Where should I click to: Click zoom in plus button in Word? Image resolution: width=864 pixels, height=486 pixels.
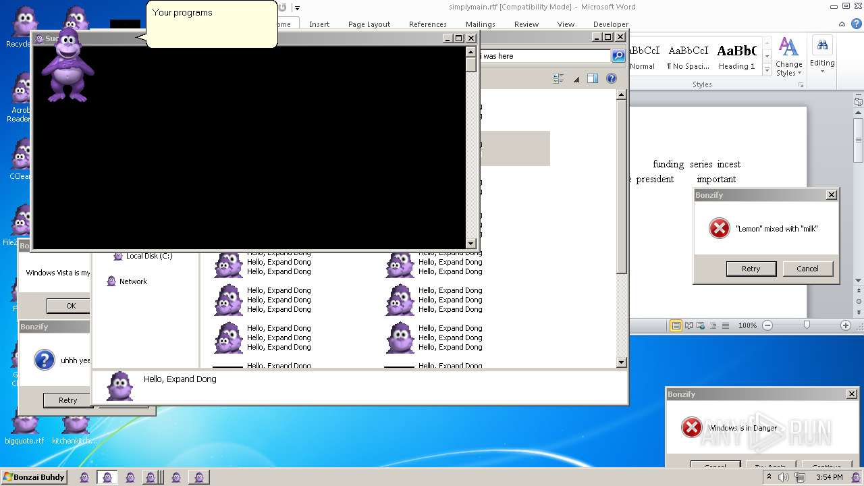846,325
